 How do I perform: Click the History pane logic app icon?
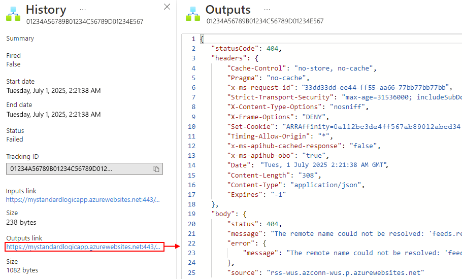(13, 14)
